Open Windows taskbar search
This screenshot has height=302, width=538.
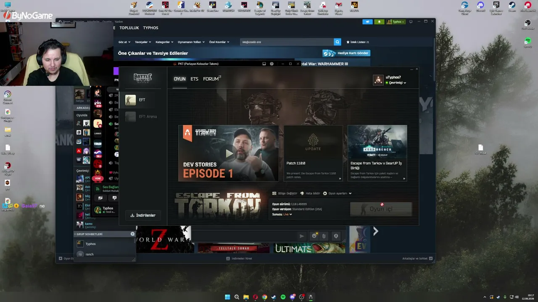pyautogui.click(x=237, y=297)
